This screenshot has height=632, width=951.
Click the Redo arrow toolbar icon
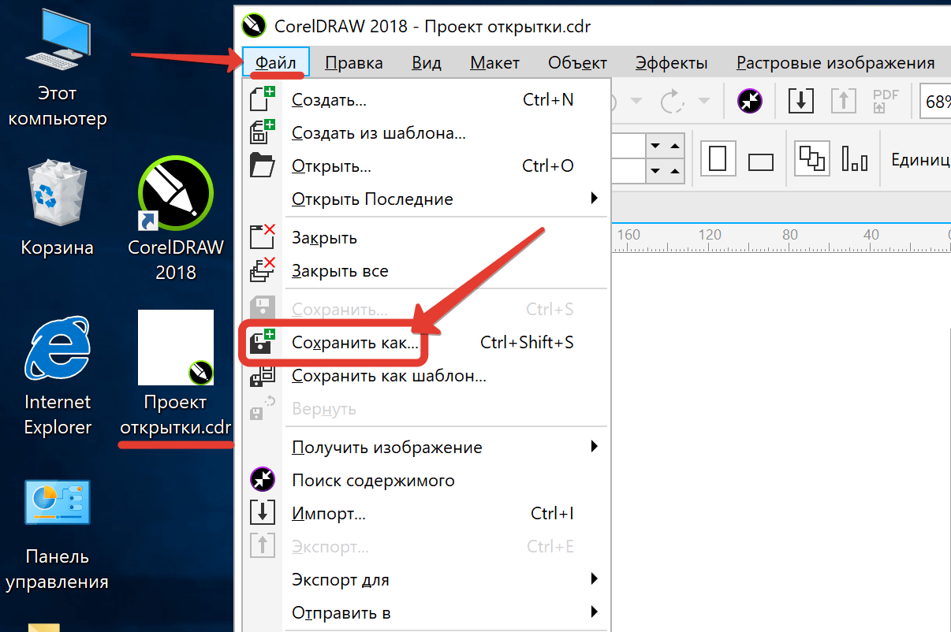tap(672, 101)
